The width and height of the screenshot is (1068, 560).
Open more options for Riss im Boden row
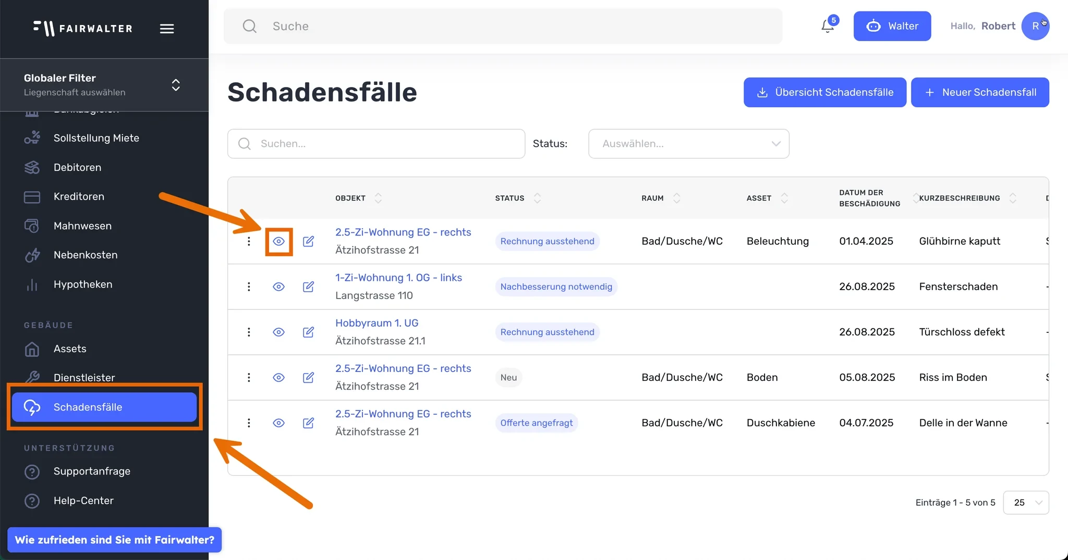tap(249, 377)
